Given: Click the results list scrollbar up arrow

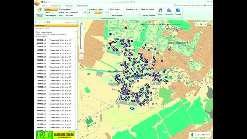Looking at the screenshot, I should point(76,32).
